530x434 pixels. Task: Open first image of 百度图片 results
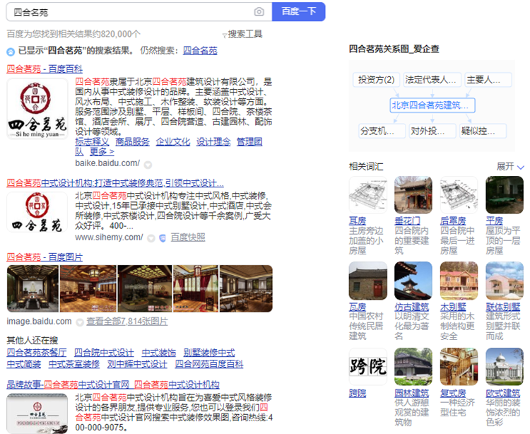pos(33,288)
